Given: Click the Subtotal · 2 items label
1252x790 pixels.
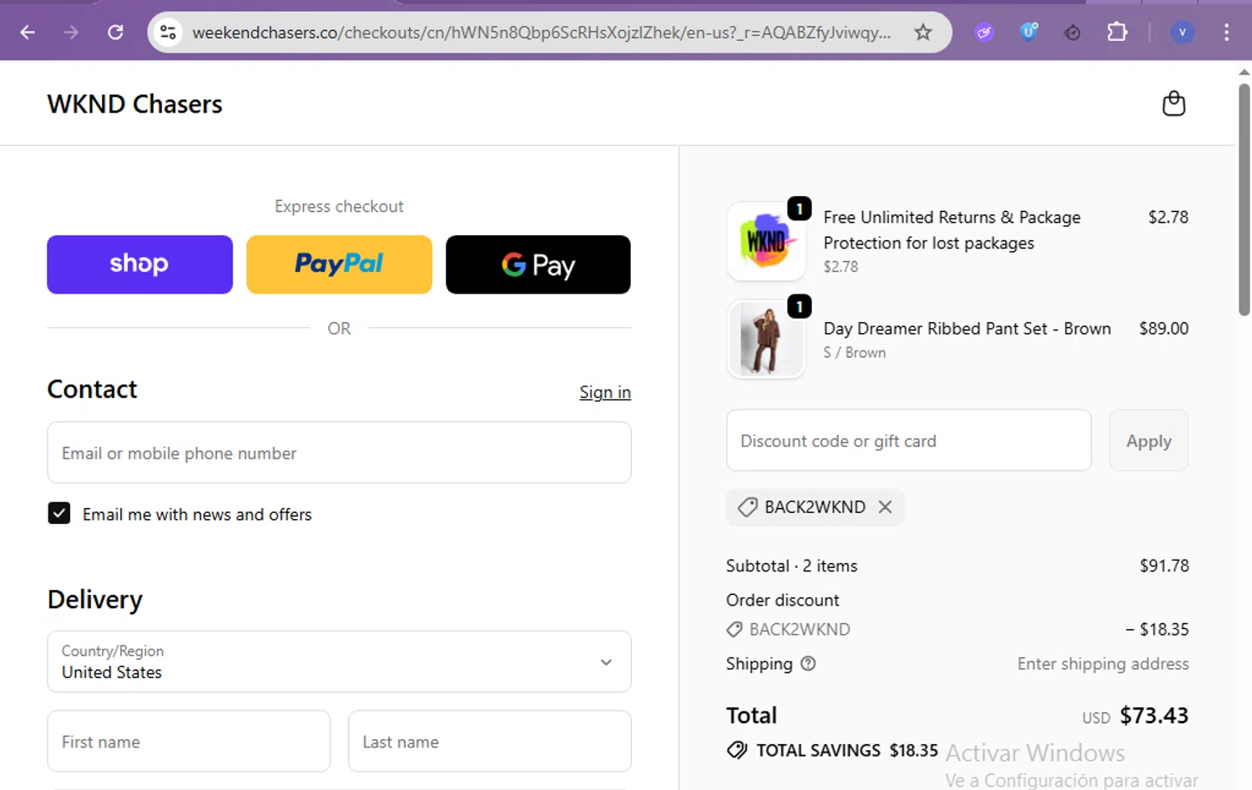Looking at the screenshot, I should click(x=791, y=566).
